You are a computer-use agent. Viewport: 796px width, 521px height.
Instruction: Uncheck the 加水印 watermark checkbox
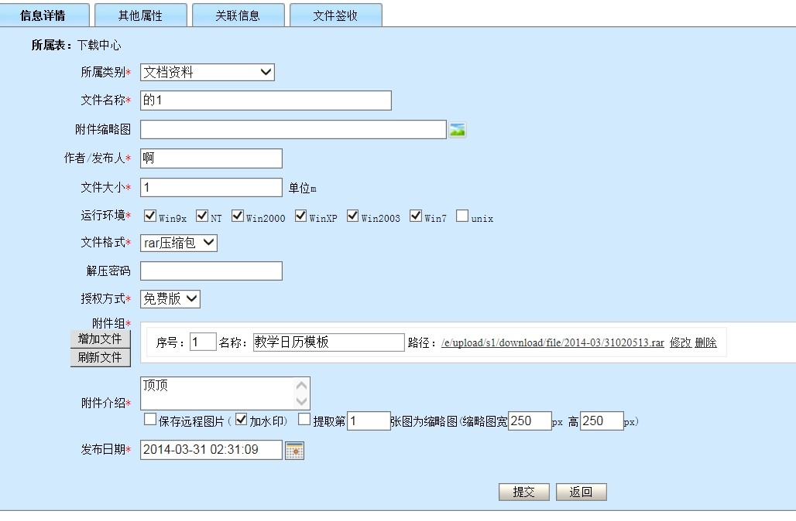pyautogui.click(x=241, y=420)
